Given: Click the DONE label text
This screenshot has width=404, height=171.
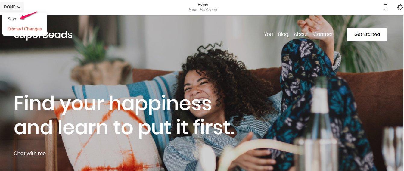Looking at the screenshot, I should click(10, 7).
